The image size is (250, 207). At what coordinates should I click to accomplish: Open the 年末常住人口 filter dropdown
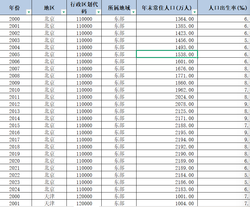(194, 12)
